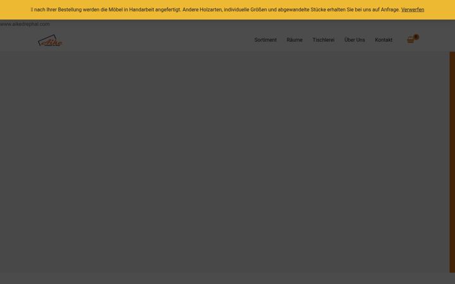Dismiss the notice via Verwerfen link
The height and width of the screenshot is (284, 455).
tap(412, 9)
